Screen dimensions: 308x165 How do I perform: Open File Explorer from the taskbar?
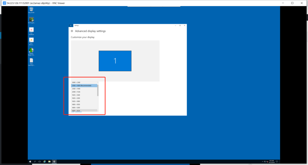click(49, 162)
